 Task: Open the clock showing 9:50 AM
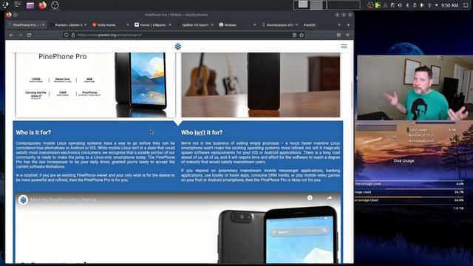click(449, 5)
